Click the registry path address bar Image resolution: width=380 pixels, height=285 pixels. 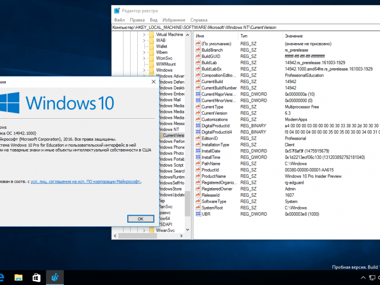(246, 28)
